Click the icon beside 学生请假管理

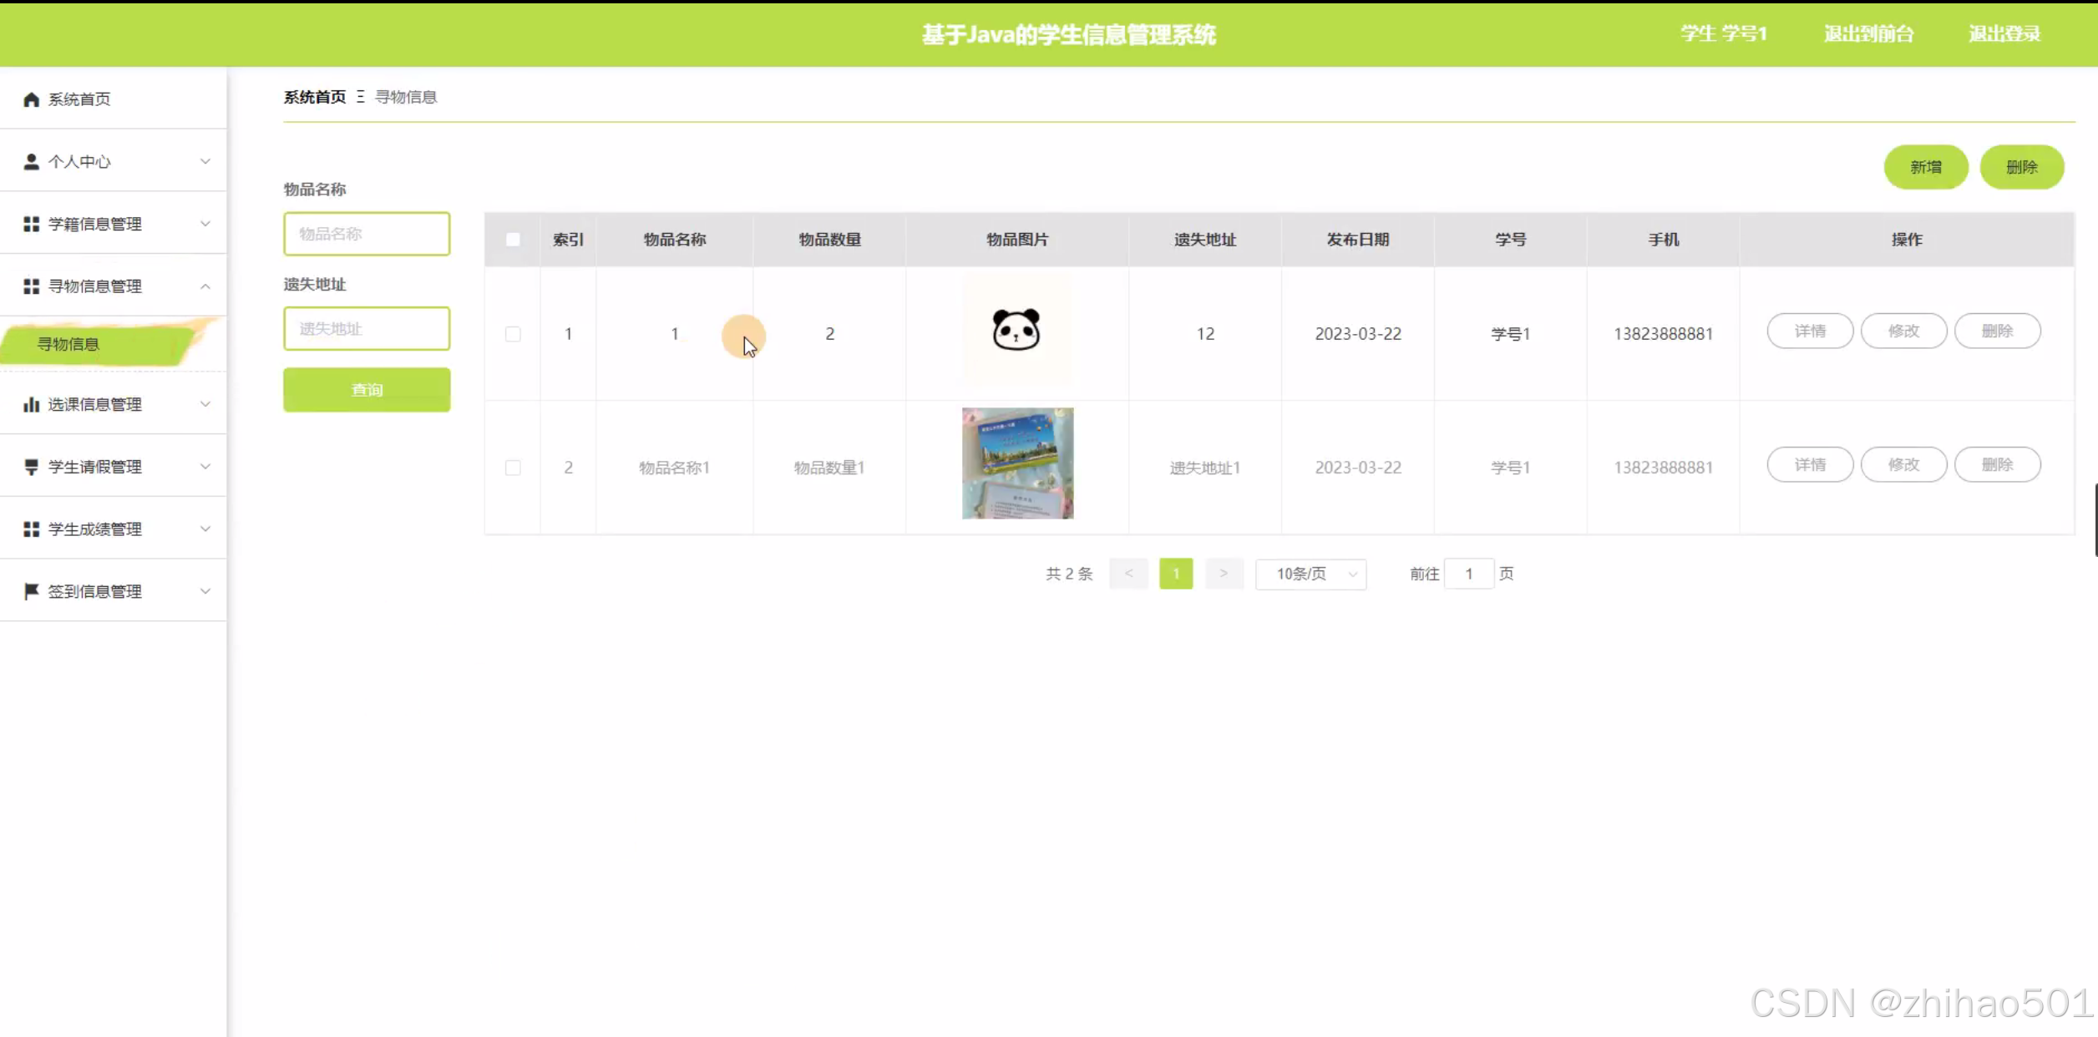[x=32, y=467]
